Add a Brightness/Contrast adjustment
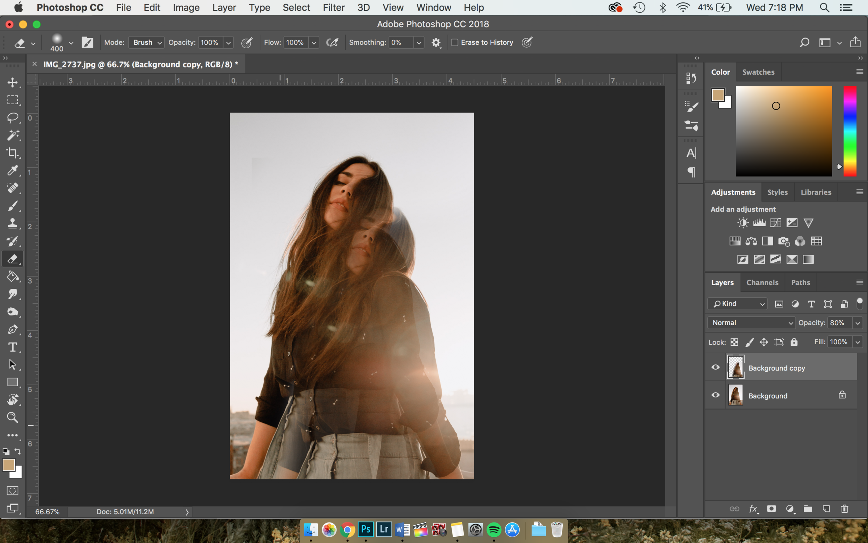The height and width of the screenshot is (543, 868). [x=743, y=223]
